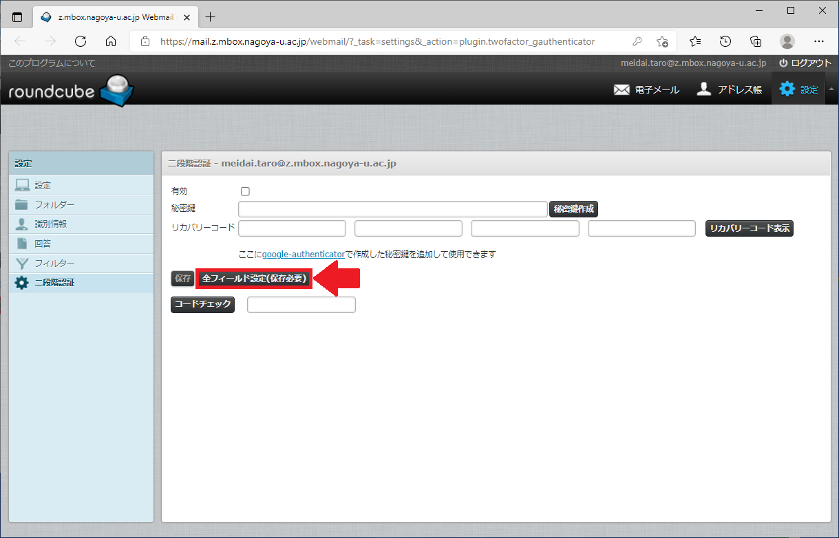
Task: Enable the 有効 checkbox
Action: [245, 191]
